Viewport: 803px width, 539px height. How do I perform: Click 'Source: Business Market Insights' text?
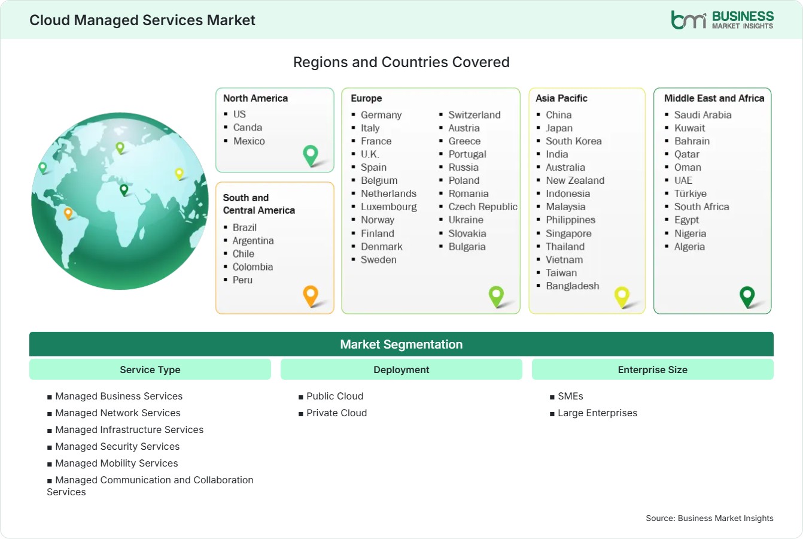pos(710,518)
